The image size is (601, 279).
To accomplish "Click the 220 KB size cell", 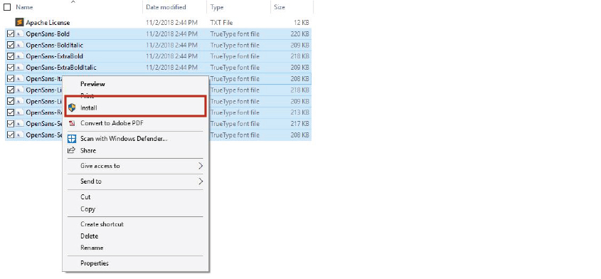I will coord(300,33).
